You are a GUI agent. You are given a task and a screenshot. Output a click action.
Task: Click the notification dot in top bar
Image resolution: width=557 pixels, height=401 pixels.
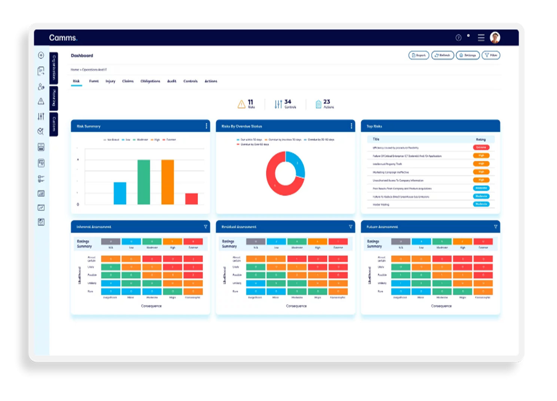pyautogui.click(x=468, y=36)
